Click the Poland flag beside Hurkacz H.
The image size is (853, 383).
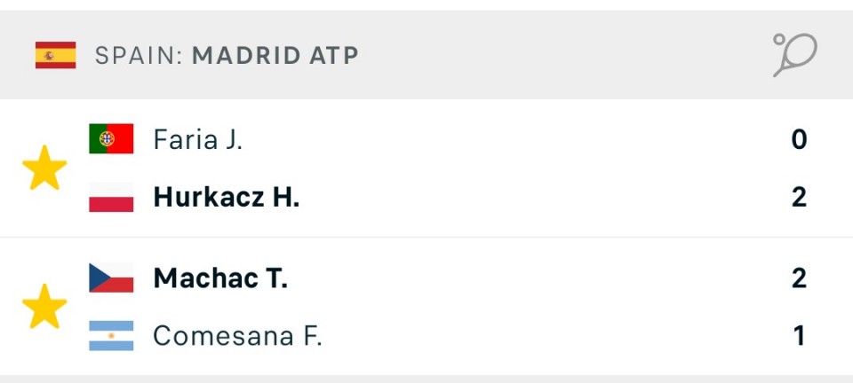[111, 197]
